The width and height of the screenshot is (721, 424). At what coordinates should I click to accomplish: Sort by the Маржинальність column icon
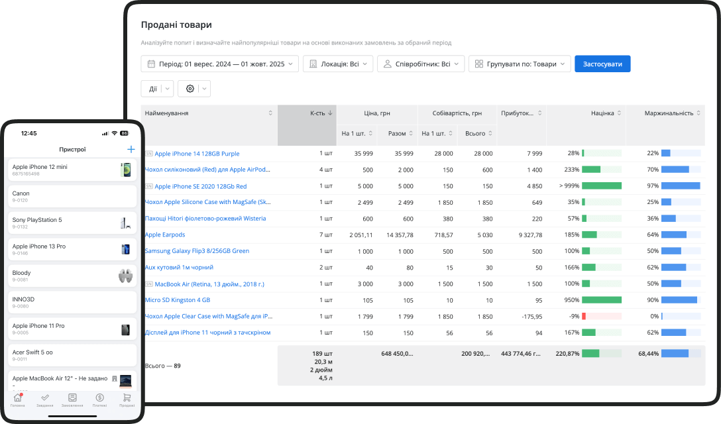pyautogui.click(x=698, y=113)
